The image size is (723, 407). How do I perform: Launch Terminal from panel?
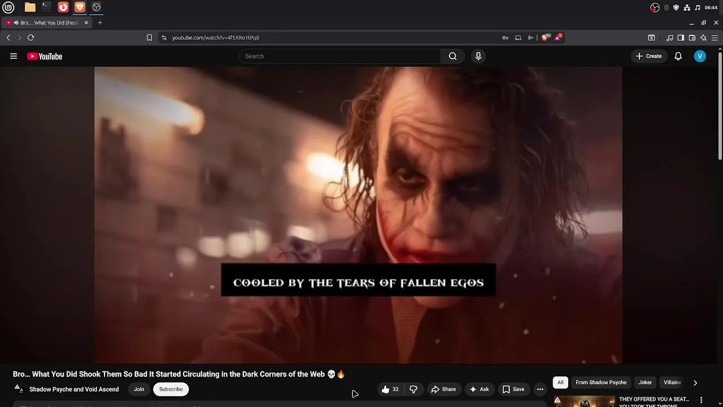46,7
